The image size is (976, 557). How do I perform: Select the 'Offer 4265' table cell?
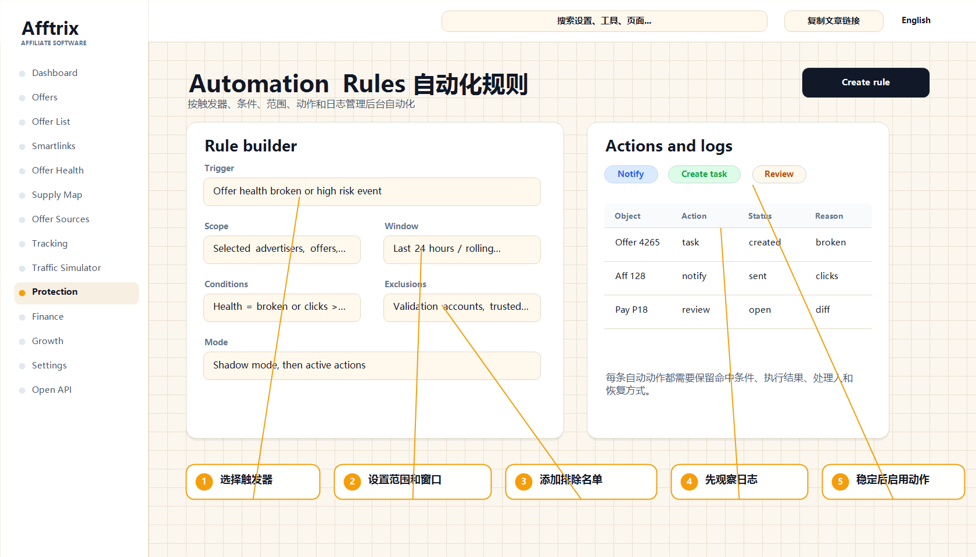(x=637, y=243)
